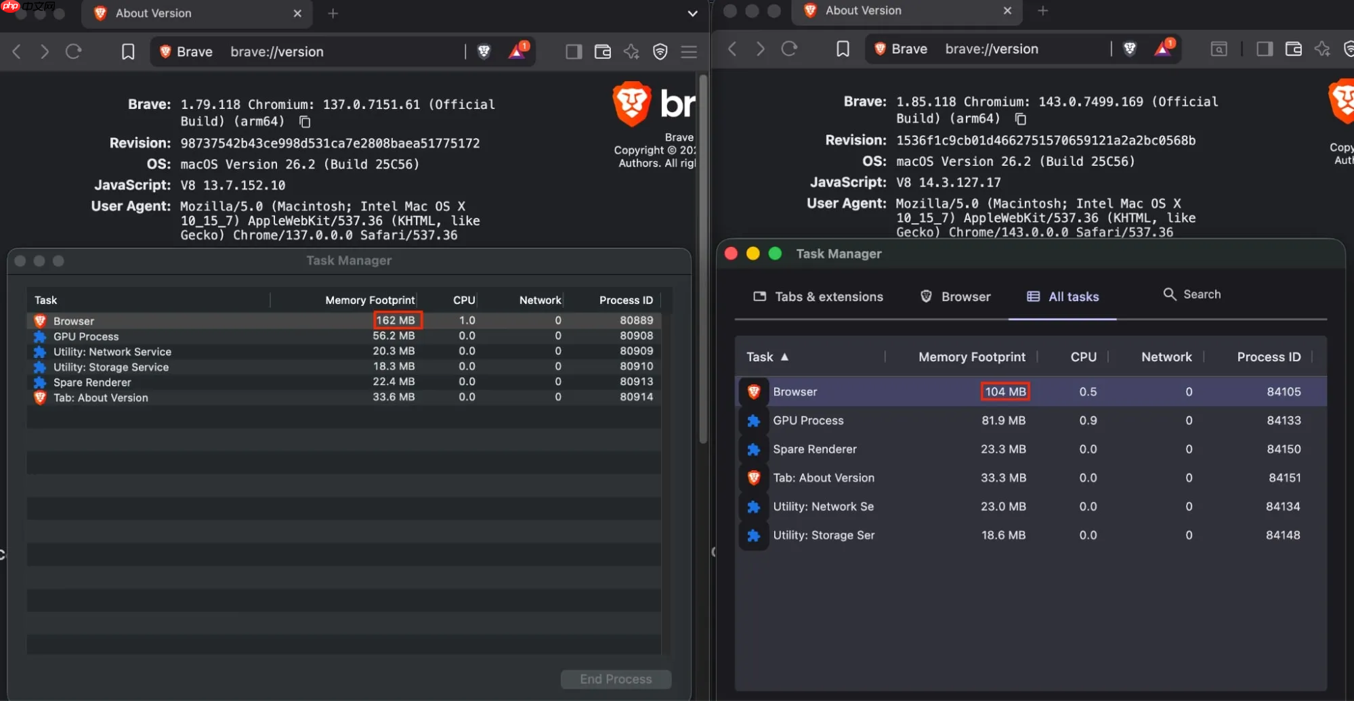This screenshot has width=1354, height=701.
Task: Open a new tab with the plus button
Action: [333, 14]
